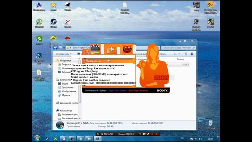Go back in the Explorer window

click(x=55, y=48)
